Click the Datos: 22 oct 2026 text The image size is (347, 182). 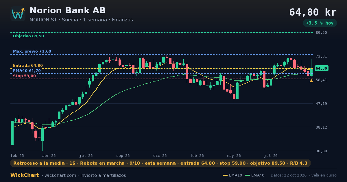[x=289, y=175]
